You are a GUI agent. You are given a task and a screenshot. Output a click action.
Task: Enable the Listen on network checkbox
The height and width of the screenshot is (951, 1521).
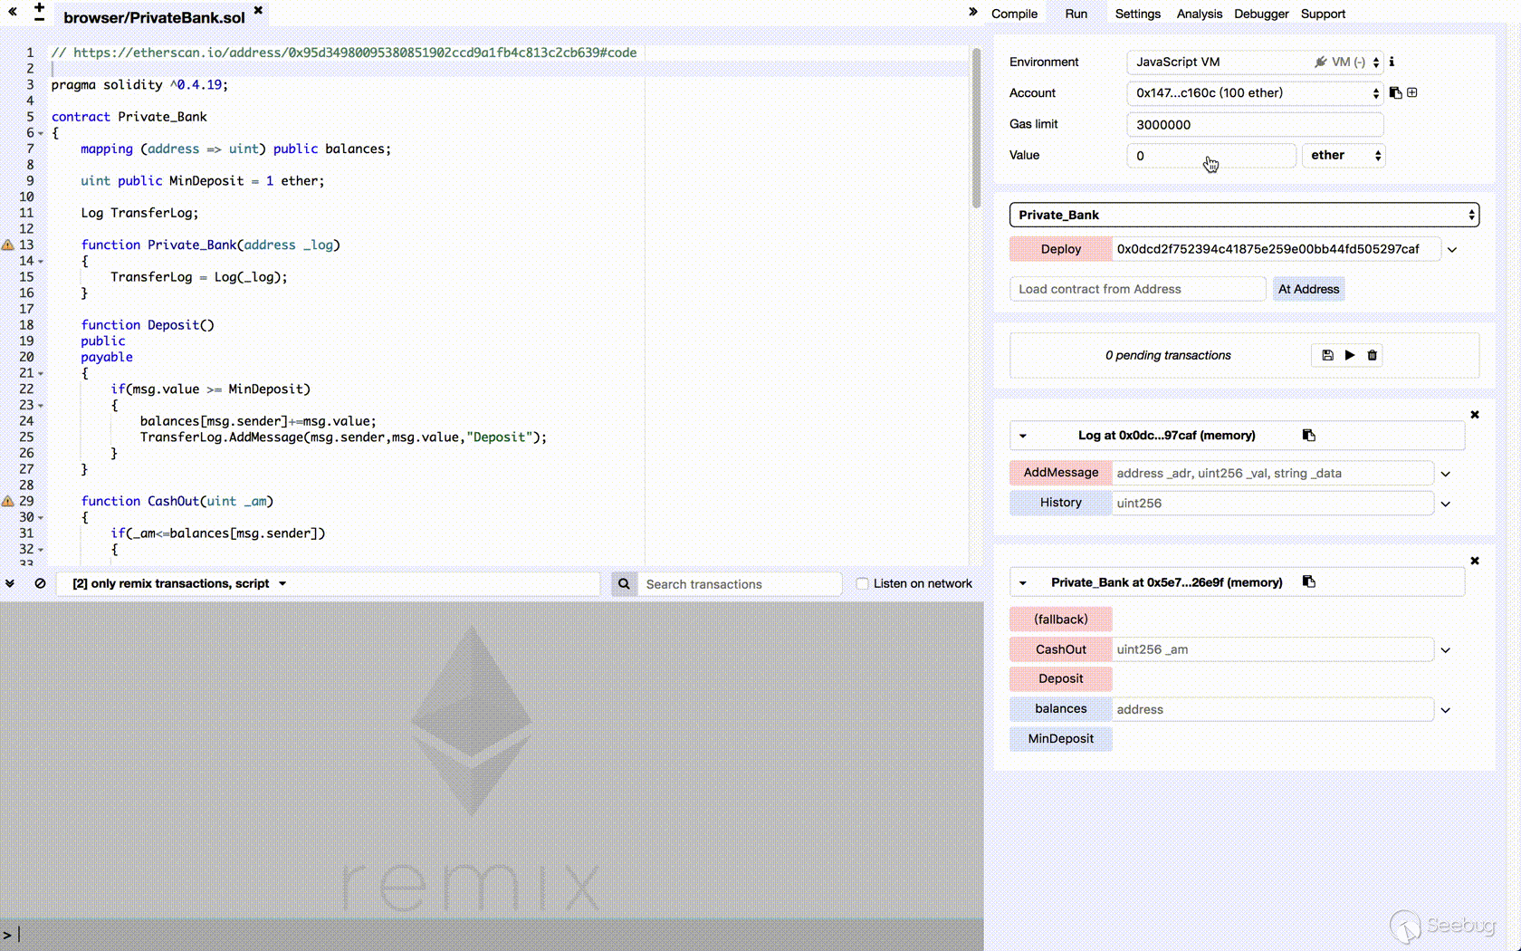(x=862, y=584)
